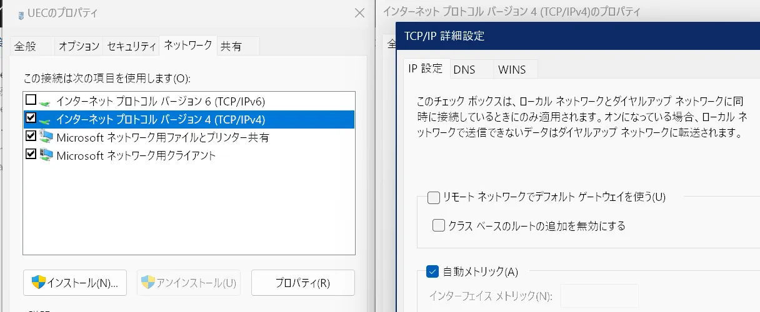The height and width of the screenshot is (312, 760).
Task: Click the プロパティ(R) button
Action: (302, 283)
